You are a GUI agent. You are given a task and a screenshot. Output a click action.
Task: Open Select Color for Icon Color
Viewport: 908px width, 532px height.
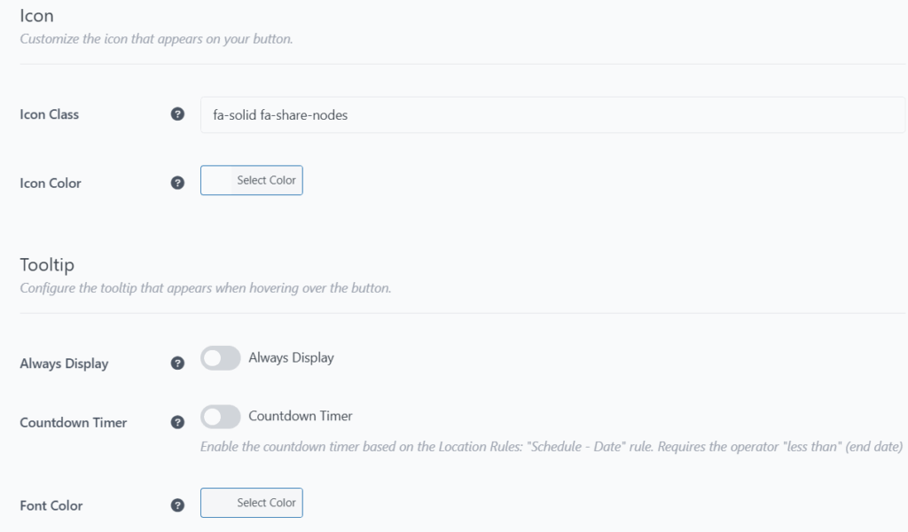point(266,180)
